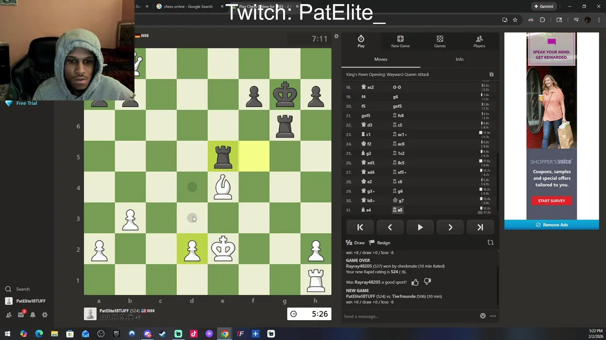Select the white rook on h1

(316, 280)
